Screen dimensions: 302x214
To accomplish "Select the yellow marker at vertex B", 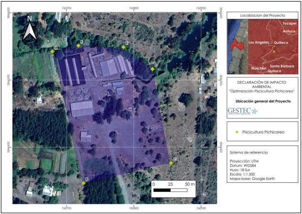I will tap(84, 183).
